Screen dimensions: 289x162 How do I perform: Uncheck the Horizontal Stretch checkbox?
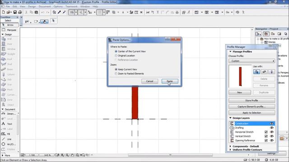[x=266, y=132]
